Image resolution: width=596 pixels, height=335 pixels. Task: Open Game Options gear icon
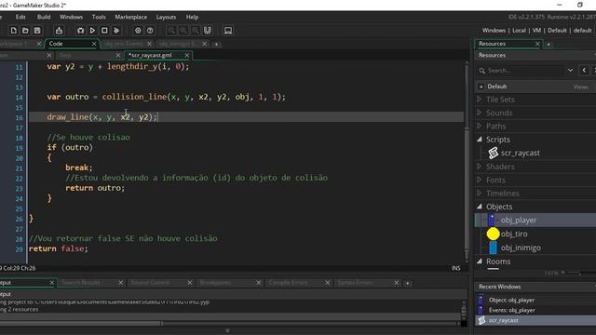pos(138,31)
